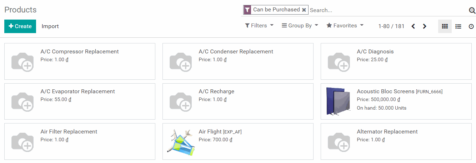Switch to Activity clock view

point(471,26)
